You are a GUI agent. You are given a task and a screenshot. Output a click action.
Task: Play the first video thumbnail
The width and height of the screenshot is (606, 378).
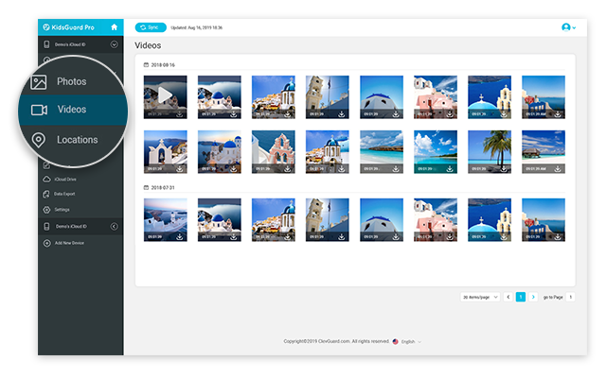click(x=165, y=94)
